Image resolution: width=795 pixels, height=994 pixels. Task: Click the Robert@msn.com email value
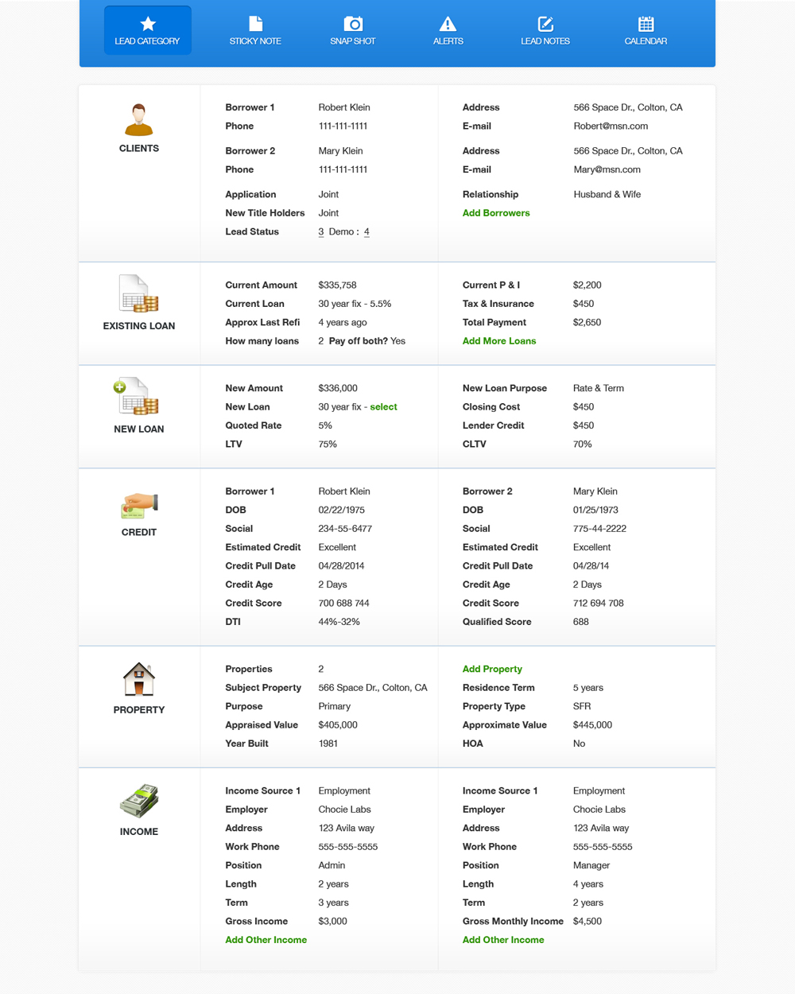(x=611, y=126)
